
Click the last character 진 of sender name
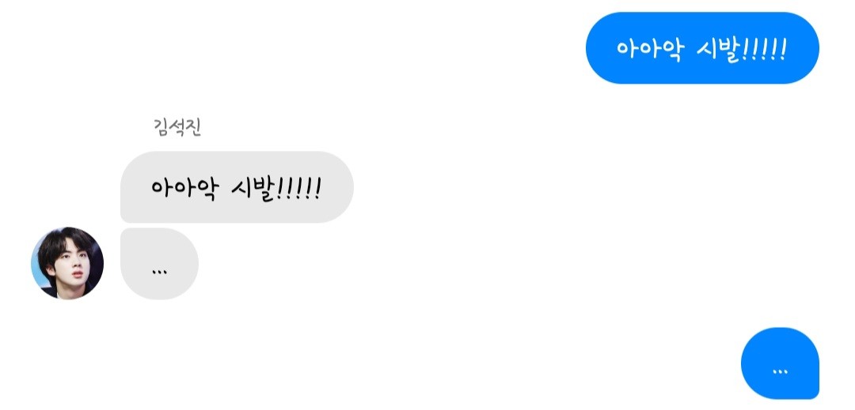194,127
